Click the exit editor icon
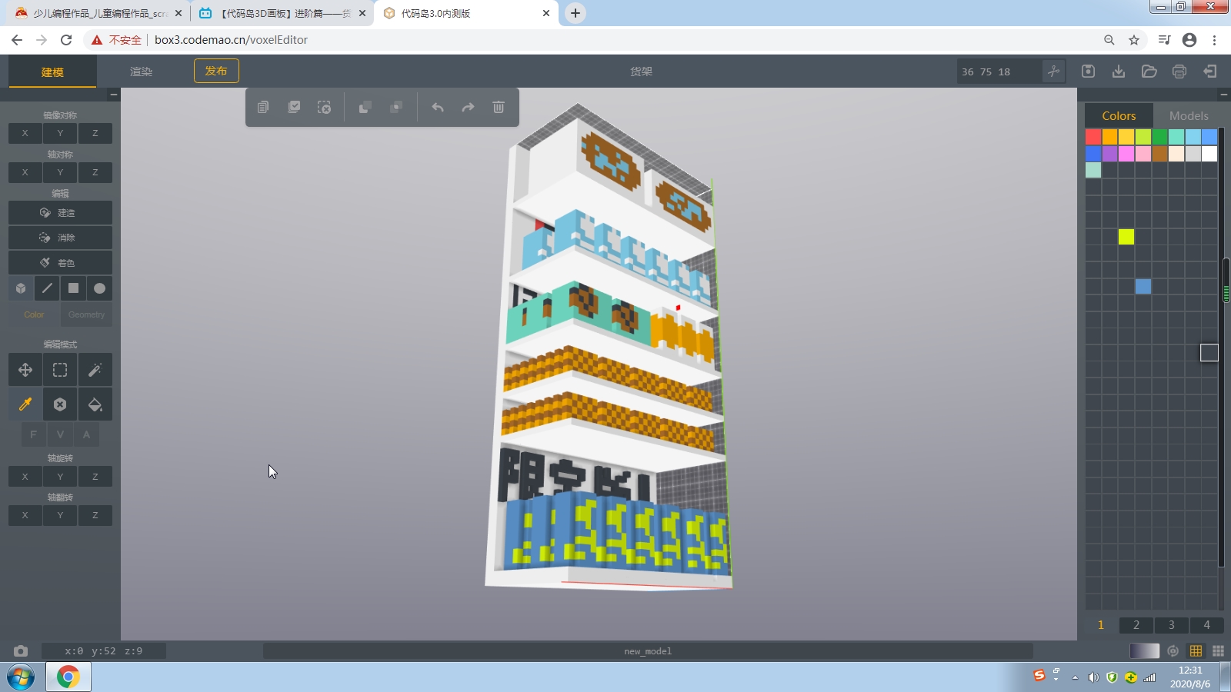 click(1210, 72)
